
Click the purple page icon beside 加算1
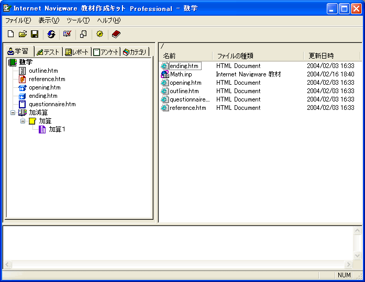tap(42, 129)
